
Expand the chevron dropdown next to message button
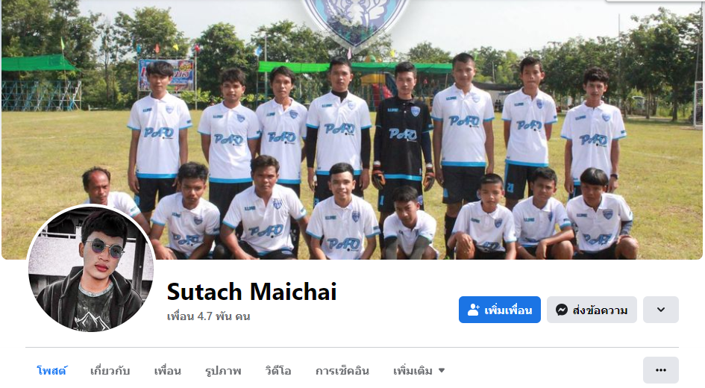click(660, 310)
